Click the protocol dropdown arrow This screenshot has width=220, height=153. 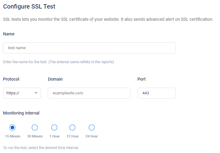click(x=36, y=93)
